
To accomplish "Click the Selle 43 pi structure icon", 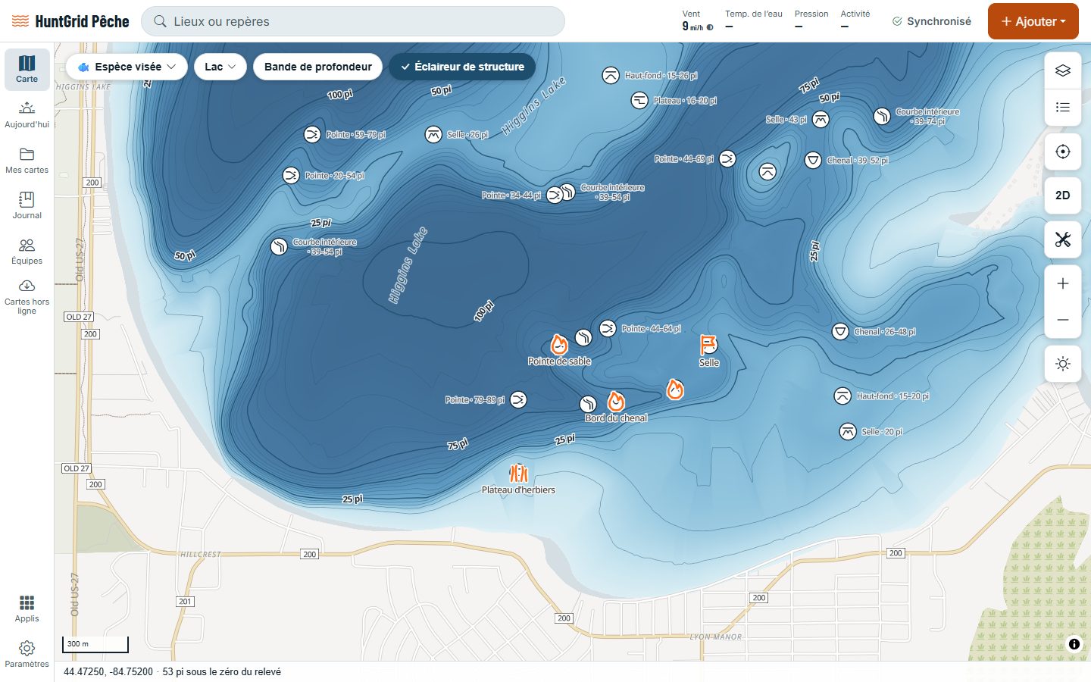I will pos(821,120).
